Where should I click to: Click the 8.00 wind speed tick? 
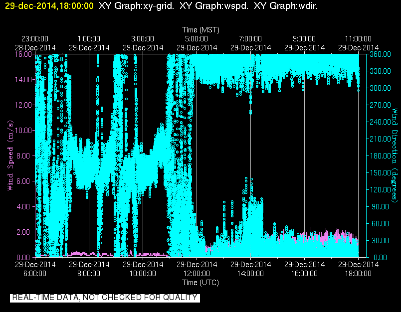[x=23, y=156]
